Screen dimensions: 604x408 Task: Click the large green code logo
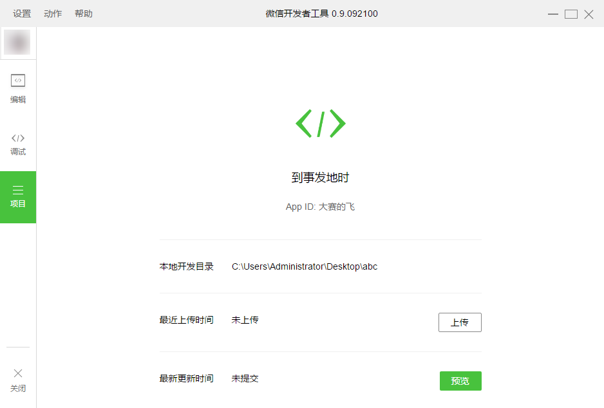click(x=320, y=123)
